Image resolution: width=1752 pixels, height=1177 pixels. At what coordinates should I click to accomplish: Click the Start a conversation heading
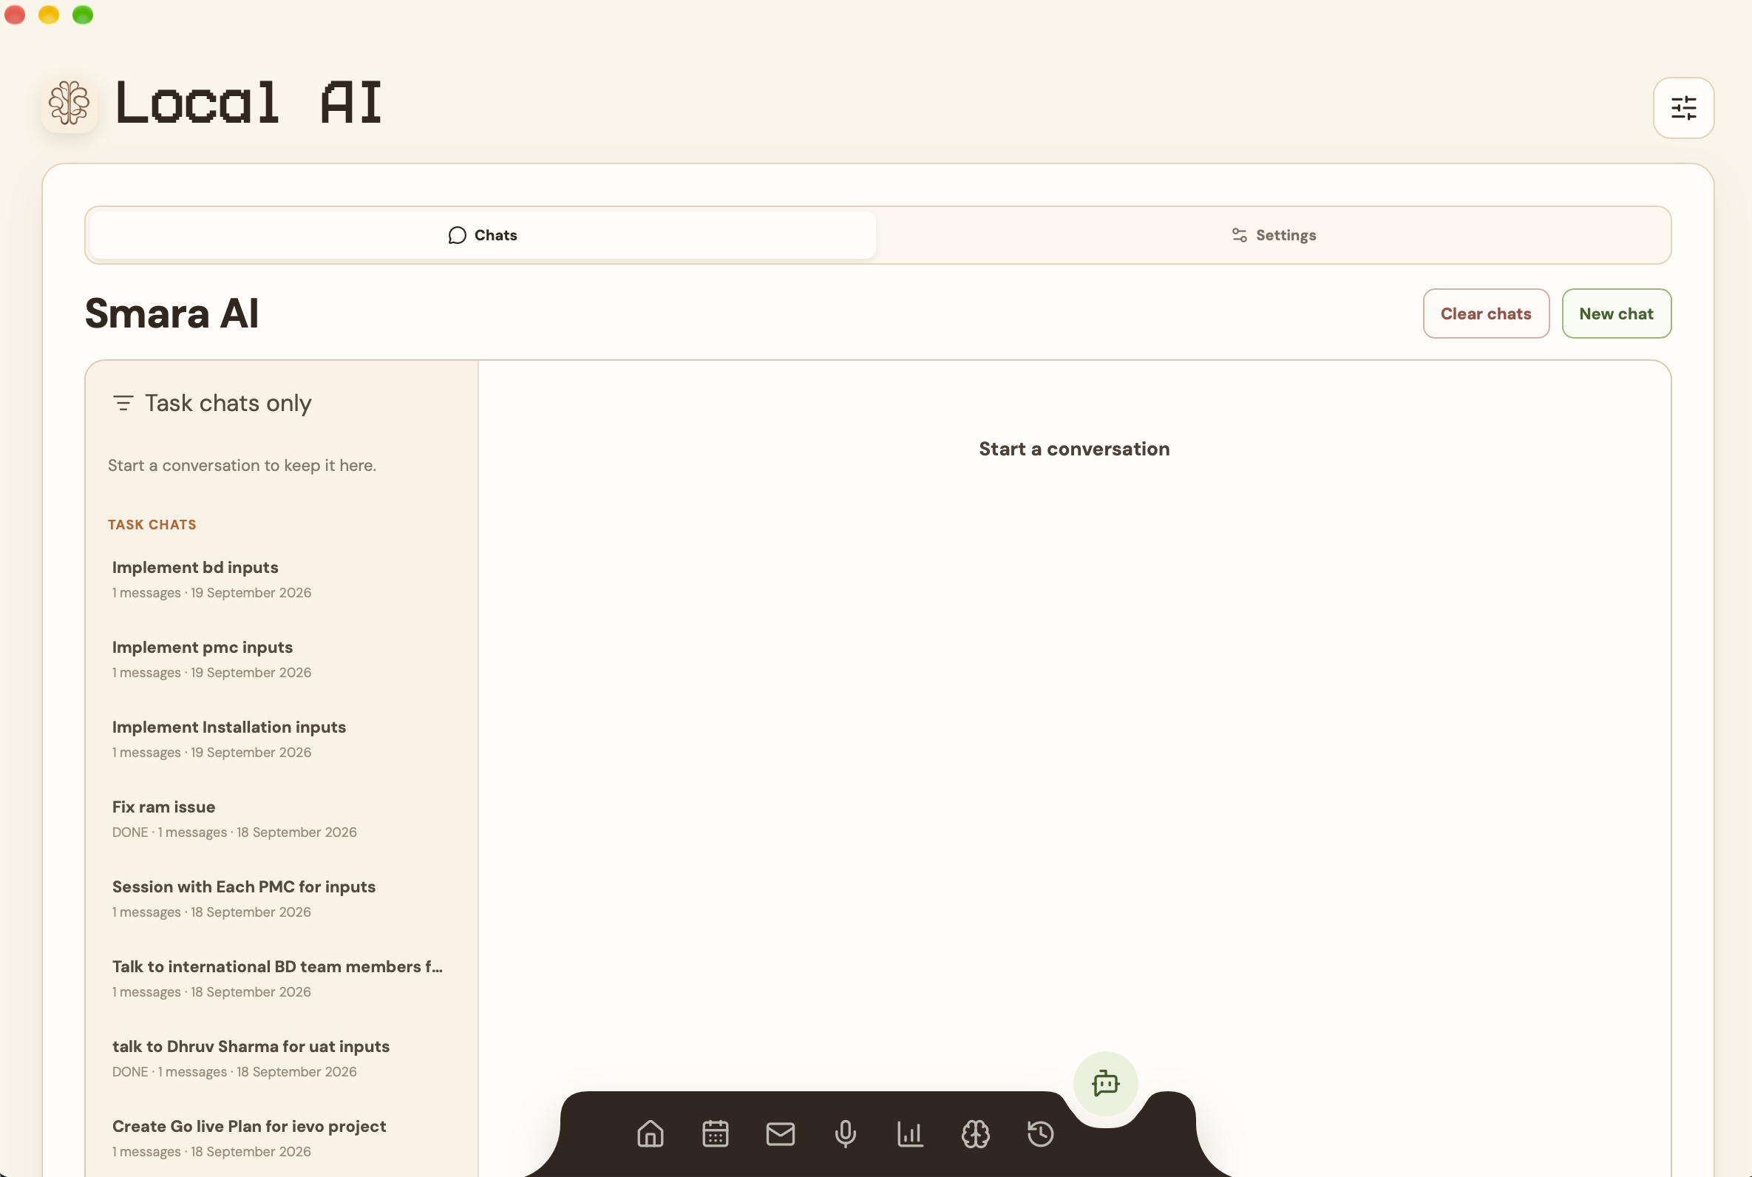coord(1073,449)
